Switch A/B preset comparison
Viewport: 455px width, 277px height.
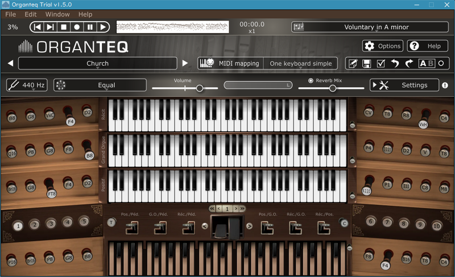coord(427,63)
